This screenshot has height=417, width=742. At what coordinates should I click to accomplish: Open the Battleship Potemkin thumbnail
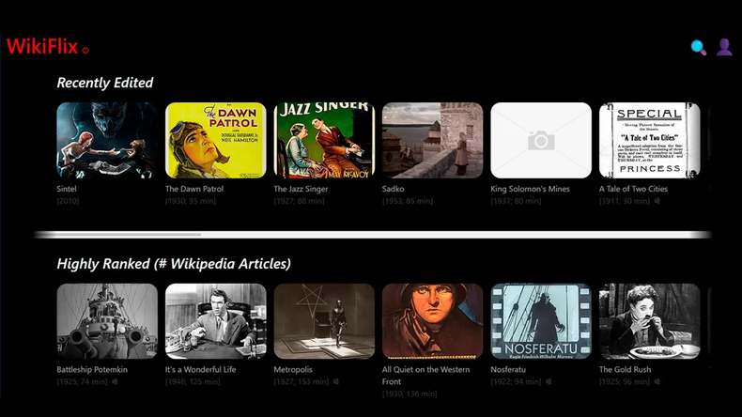coord(107,321)
